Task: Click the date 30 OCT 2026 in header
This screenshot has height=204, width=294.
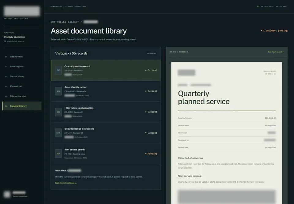Action: pyautogui.click(x=267, y=7)
